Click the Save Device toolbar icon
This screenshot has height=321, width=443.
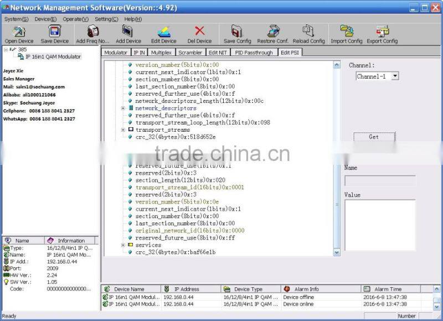tap(54, 32)
